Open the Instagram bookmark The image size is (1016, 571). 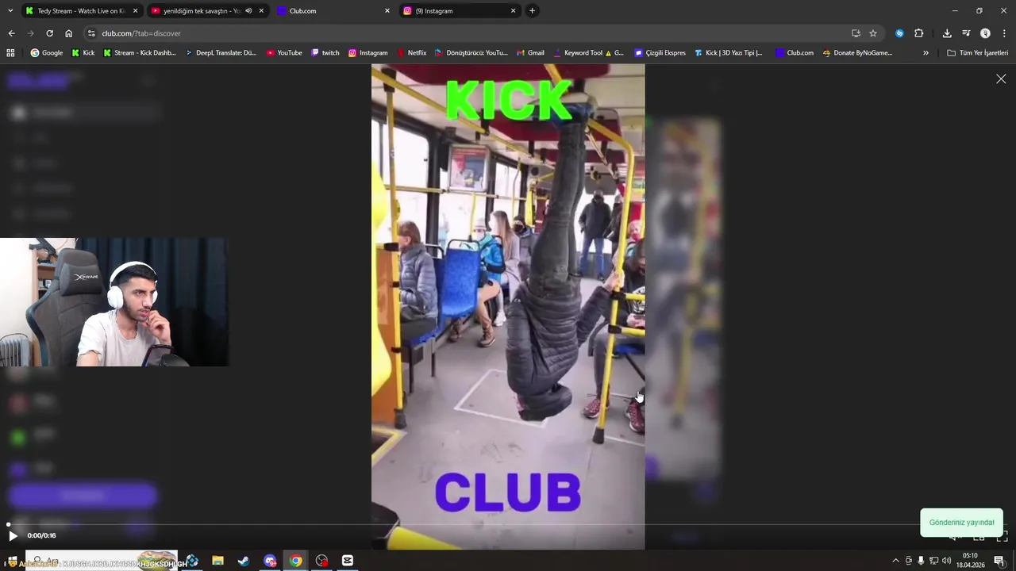[368, 53]
